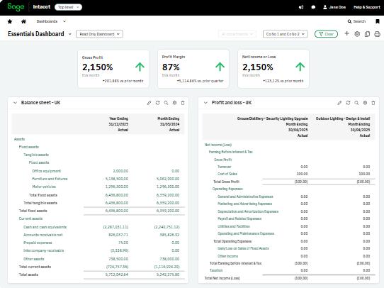Click the Turnover row in Profit and loss
Screen dimensions: 384x288
pos(225,167)
